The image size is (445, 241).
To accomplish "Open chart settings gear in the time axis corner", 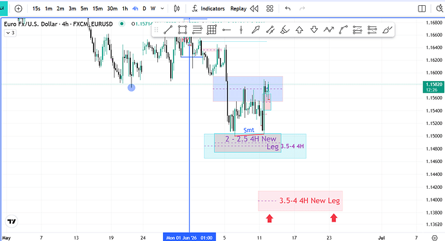I will [435, 238].
